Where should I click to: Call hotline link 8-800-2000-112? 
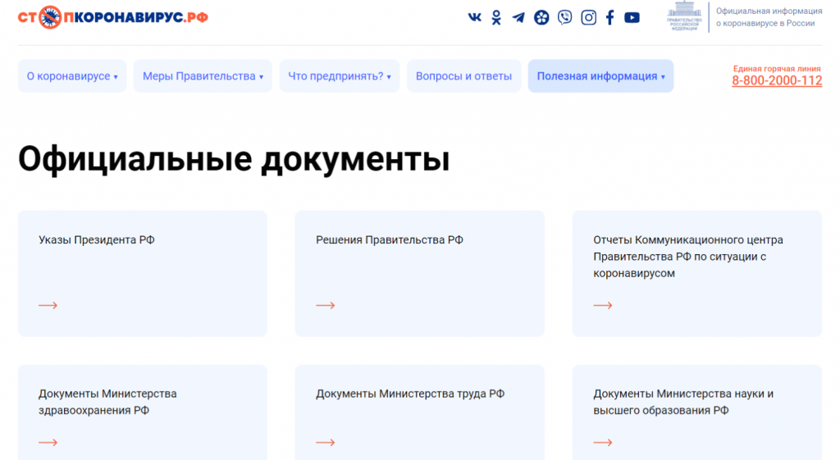(777, 80)
